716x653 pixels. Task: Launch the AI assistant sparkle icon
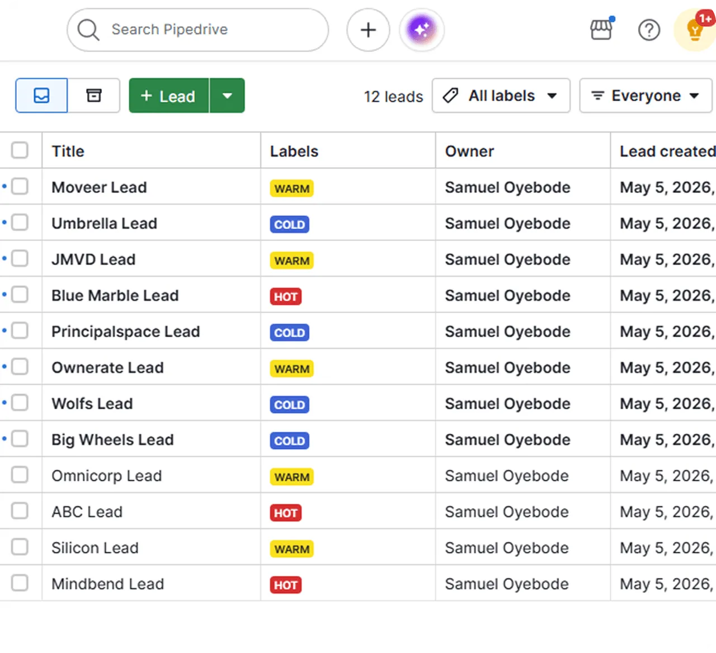coord(422,30)
